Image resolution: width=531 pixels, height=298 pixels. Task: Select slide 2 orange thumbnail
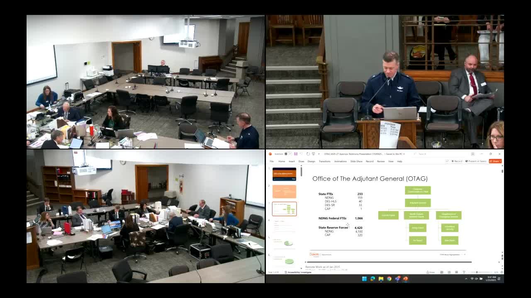click(x=284, y=192)
